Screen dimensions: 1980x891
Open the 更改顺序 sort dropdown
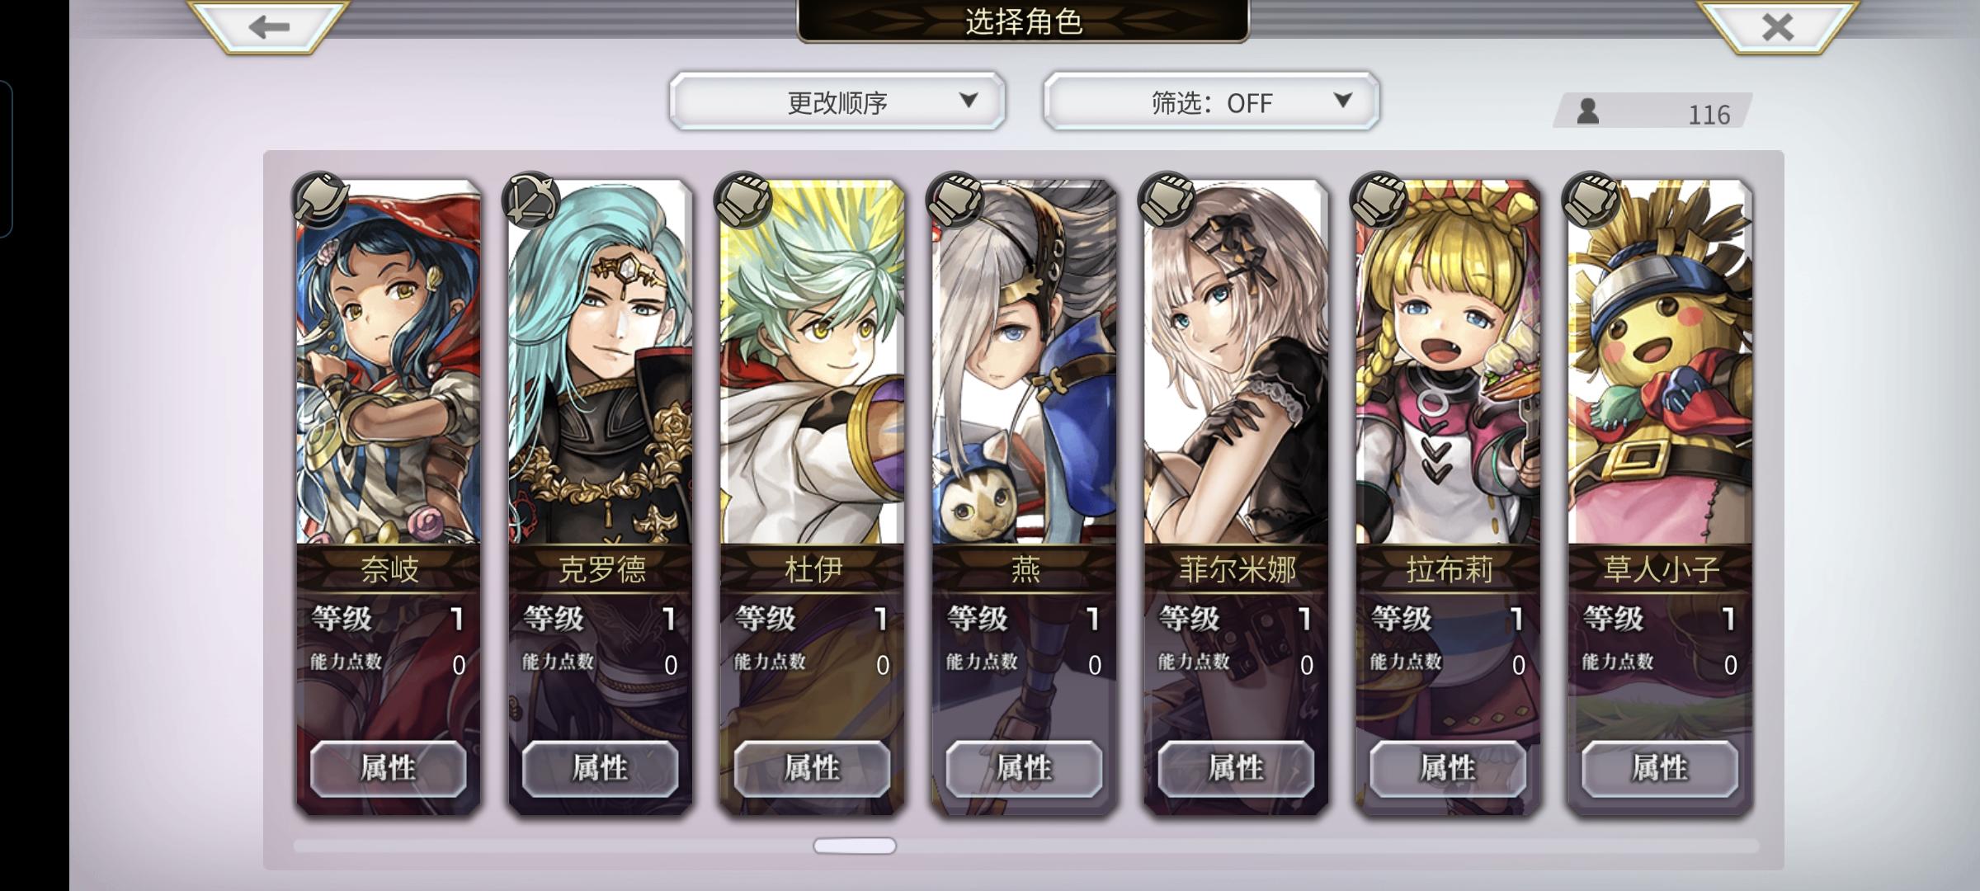click(x=837, y=101)
